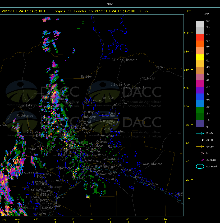Click the Chapanay map label
The image size is (220, 223).
pos(103,142)
